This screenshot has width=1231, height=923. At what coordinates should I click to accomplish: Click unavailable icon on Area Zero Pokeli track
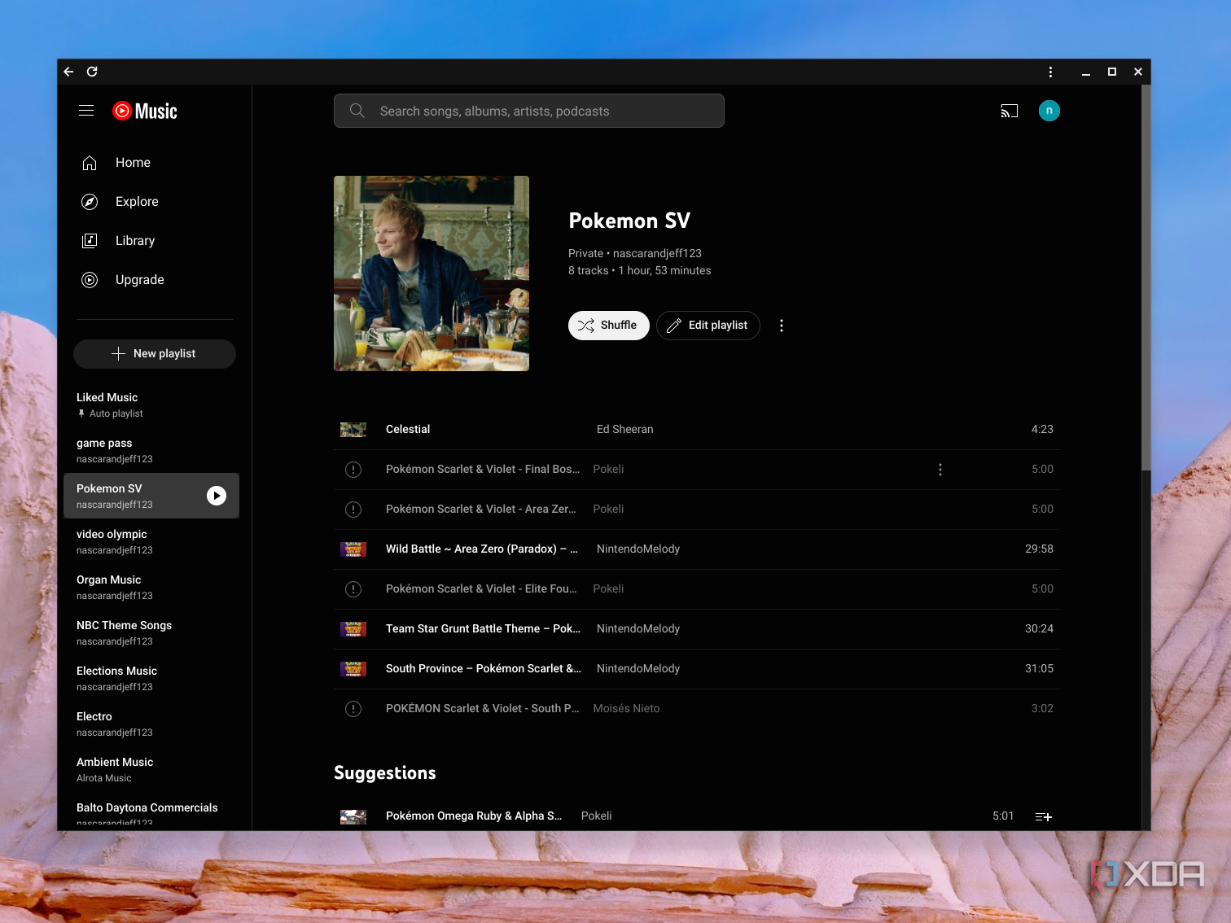(353, 510)
